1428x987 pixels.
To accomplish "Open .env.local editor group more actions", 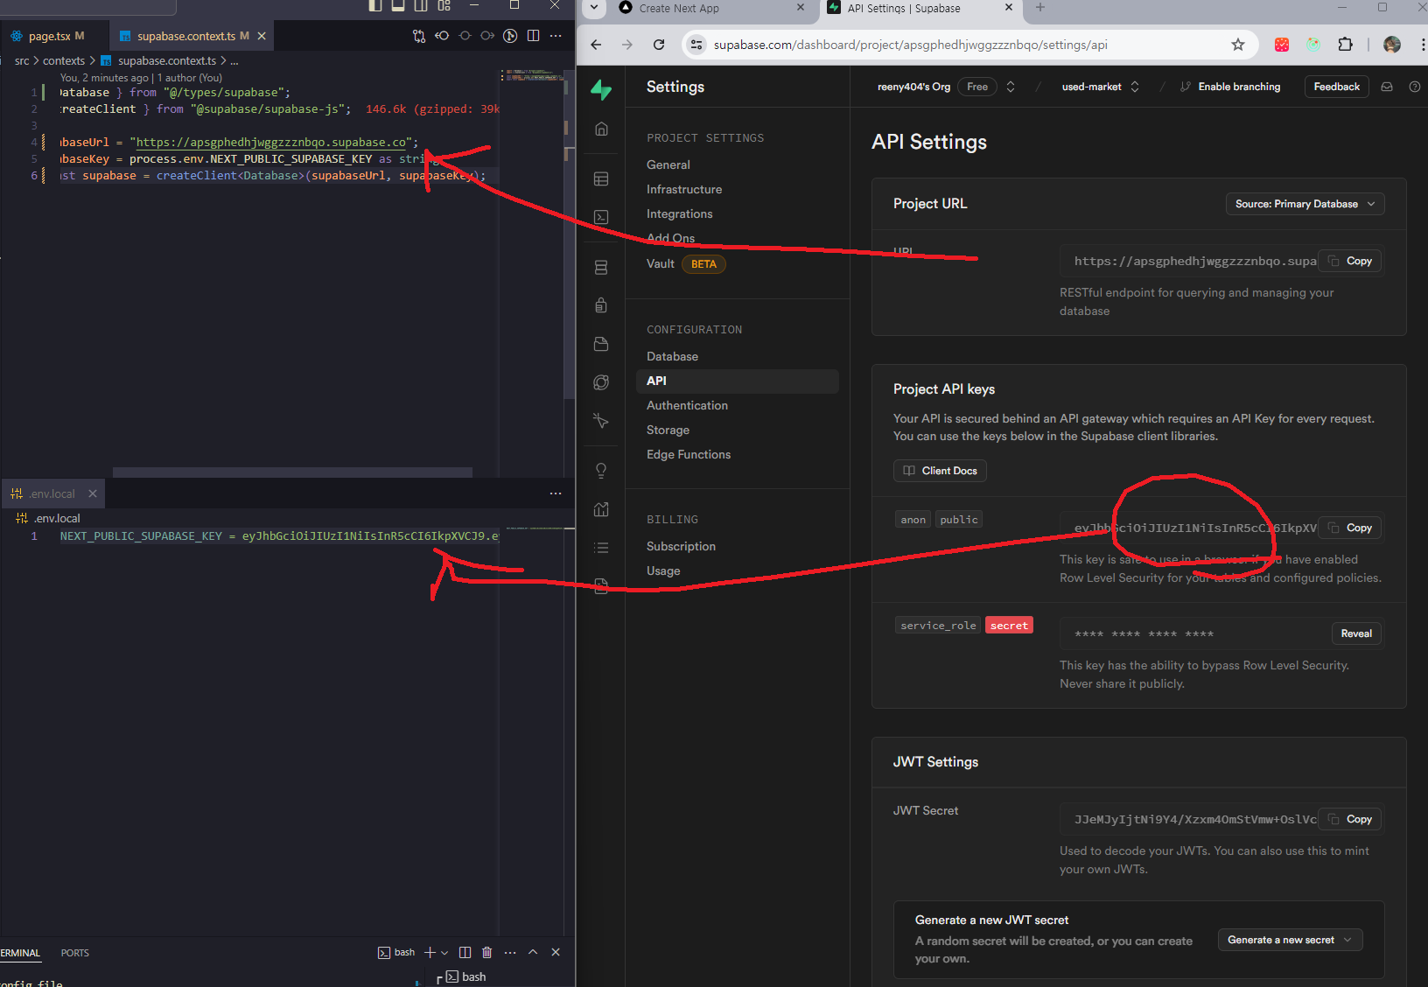I will [556, 493].
